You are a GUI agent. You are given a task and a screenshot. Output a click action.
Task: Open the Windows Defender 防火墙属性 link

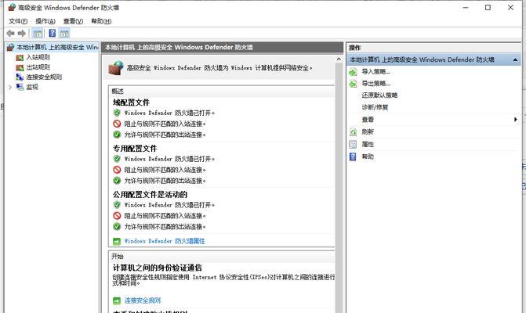click(165, 241)
